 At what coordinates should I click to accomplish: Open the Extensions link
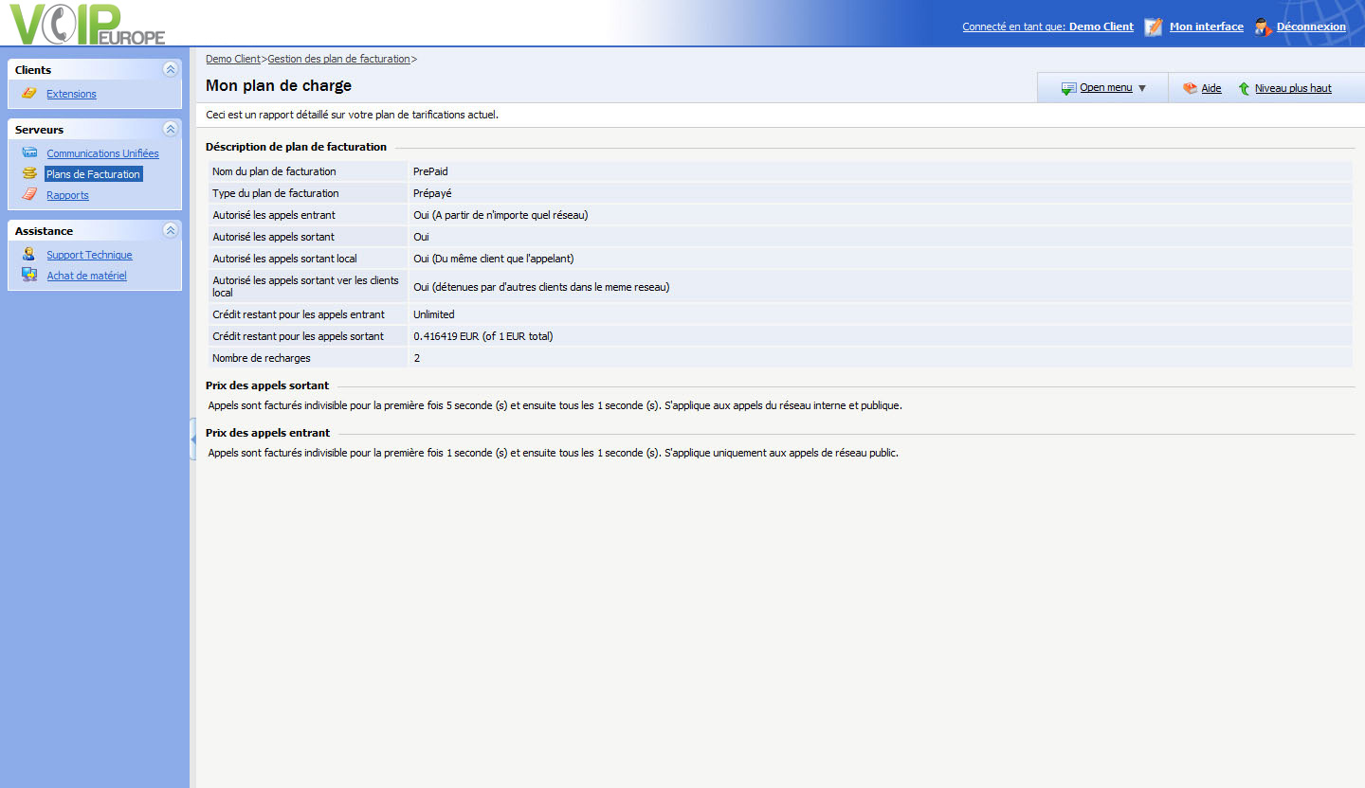71,94
